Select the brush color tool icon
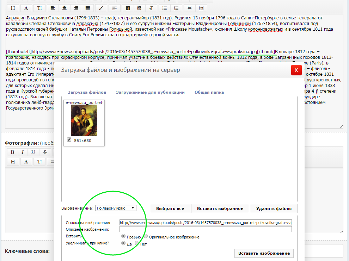Viewport: 349px width, 261px height. point(101,8)
